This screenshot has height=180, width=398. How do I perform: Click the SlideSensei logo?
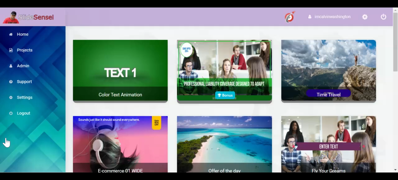click(28, 17)
